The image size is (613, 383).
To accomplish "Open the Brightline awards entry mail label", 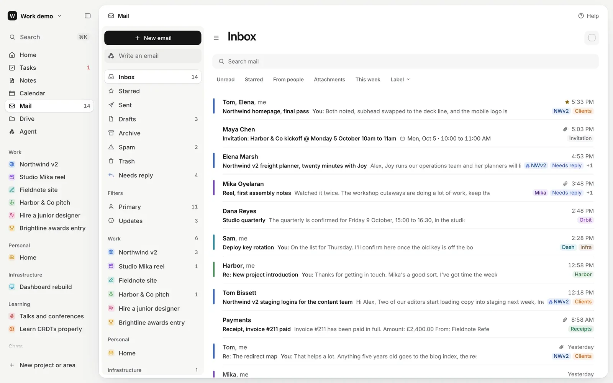I will [x=152, y=322].
